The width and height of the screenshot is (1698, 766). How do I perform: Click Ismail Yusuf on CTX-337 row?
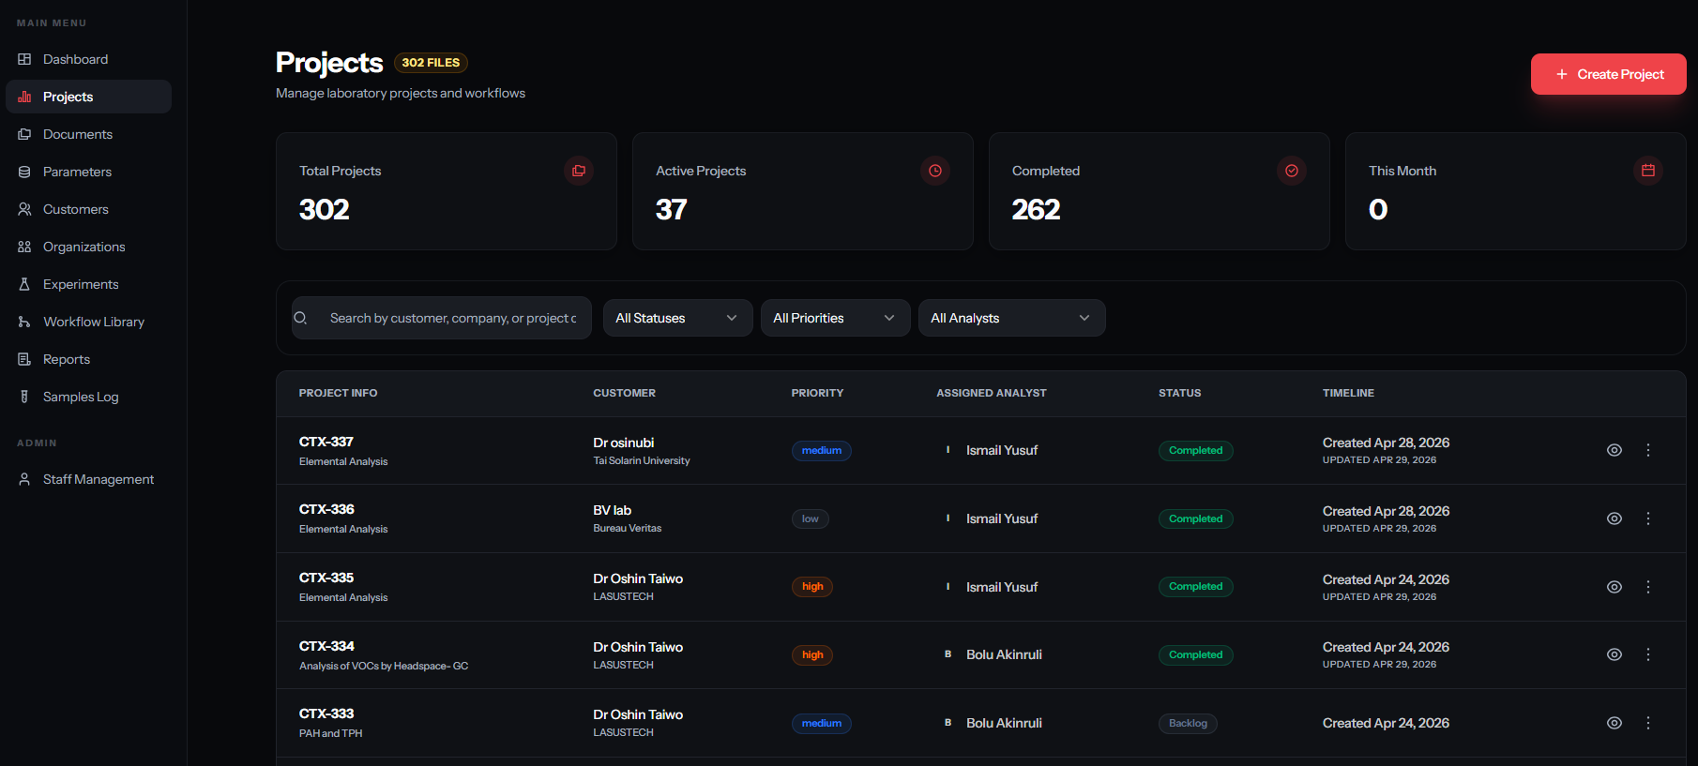(x=1002, y=450)
